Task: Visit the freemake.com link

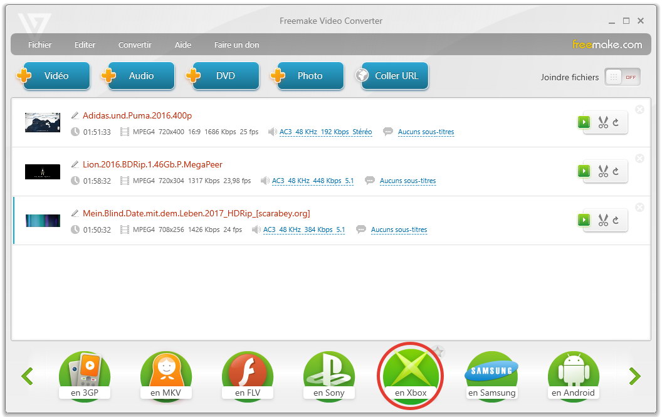Action: [x=607, y=45]
